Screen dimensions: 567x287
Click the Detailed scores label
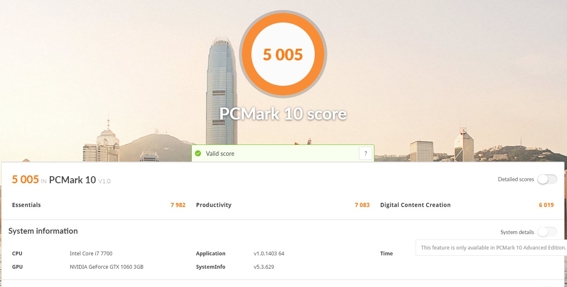pos(516,180)
